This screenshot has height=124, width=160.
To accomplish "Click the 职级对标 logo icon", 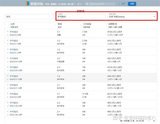I will click(x=28, y=4).
